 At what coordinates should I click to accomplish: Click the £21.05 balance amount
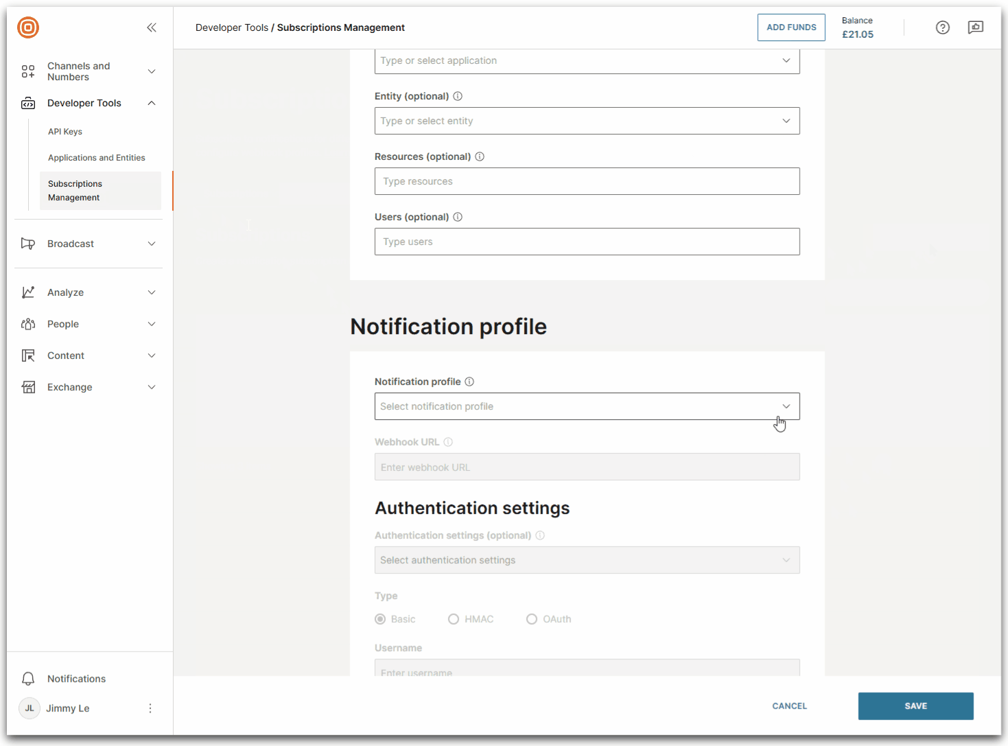[x=858, y=34]
